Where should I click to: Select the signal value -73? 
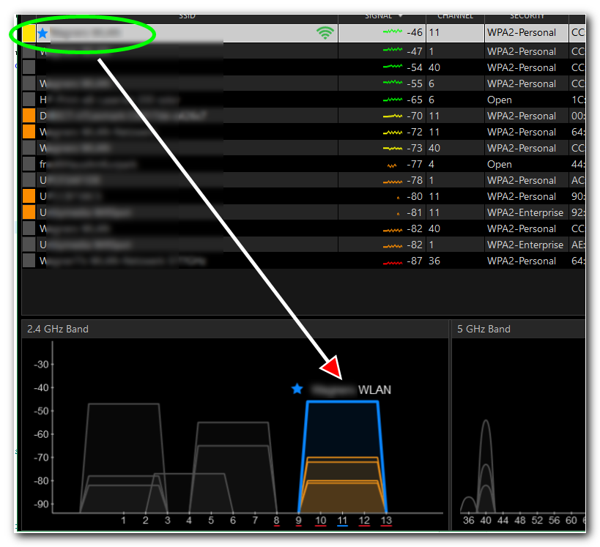[x=415, y=148]
